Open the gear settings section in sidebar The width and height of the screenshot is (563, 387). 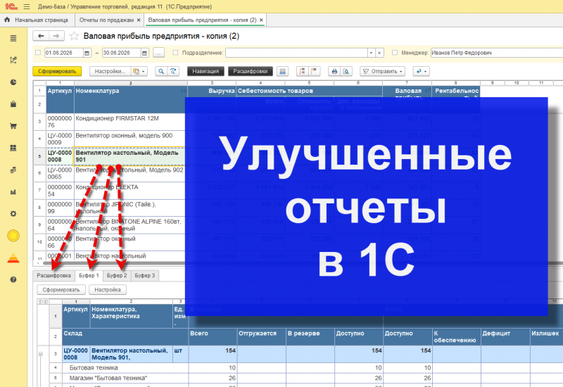[13, 214]
